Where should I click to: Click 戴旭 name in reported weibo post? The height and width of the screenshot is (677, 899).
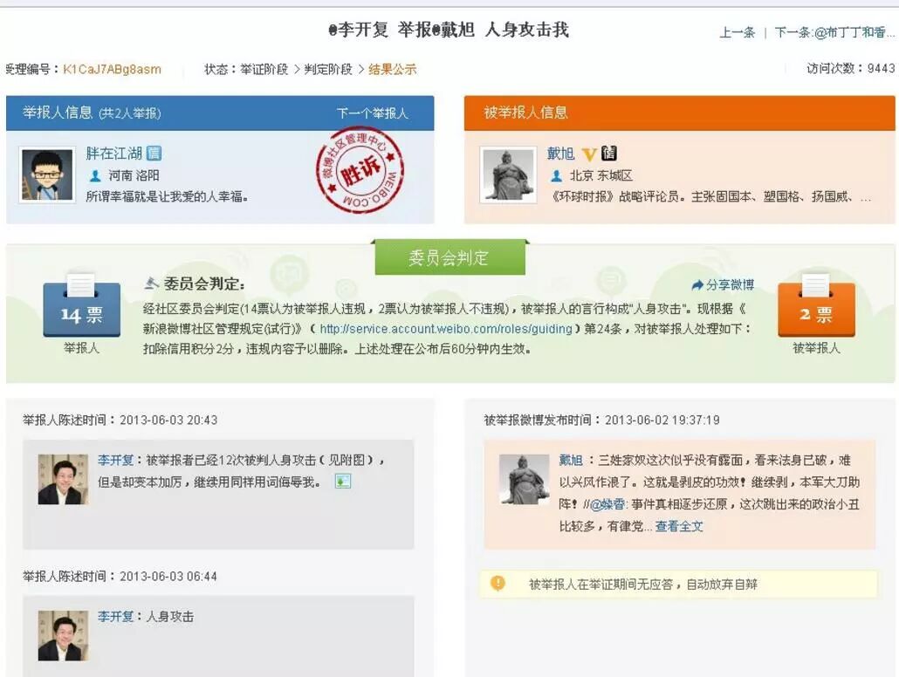571,460
